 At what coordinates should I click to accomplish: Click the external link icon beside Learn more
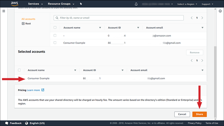coord(43,90)
